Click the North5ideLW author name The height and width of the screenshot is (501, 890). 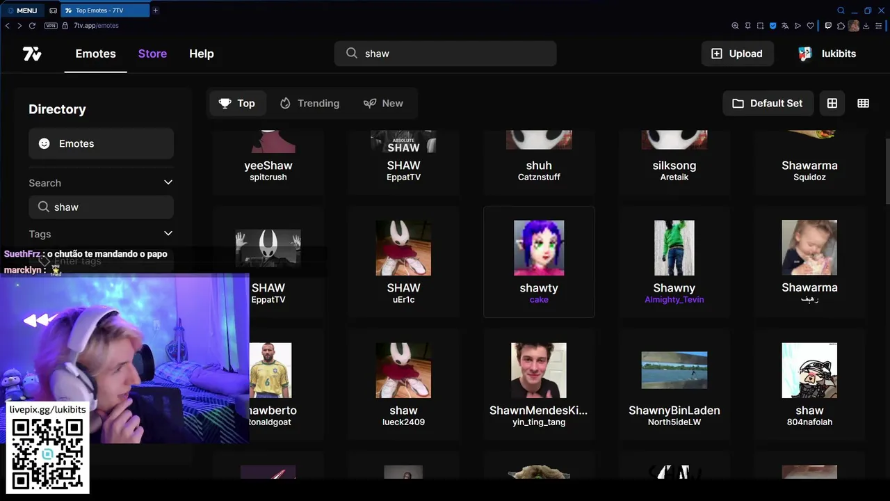[674, 422]
